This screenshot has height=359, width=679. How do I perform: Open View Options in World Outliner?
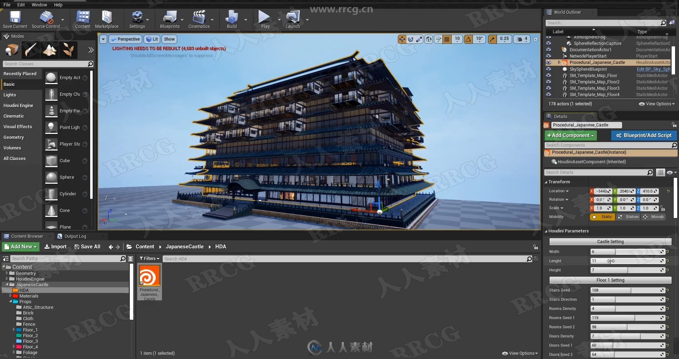click(x=657, y=104)
